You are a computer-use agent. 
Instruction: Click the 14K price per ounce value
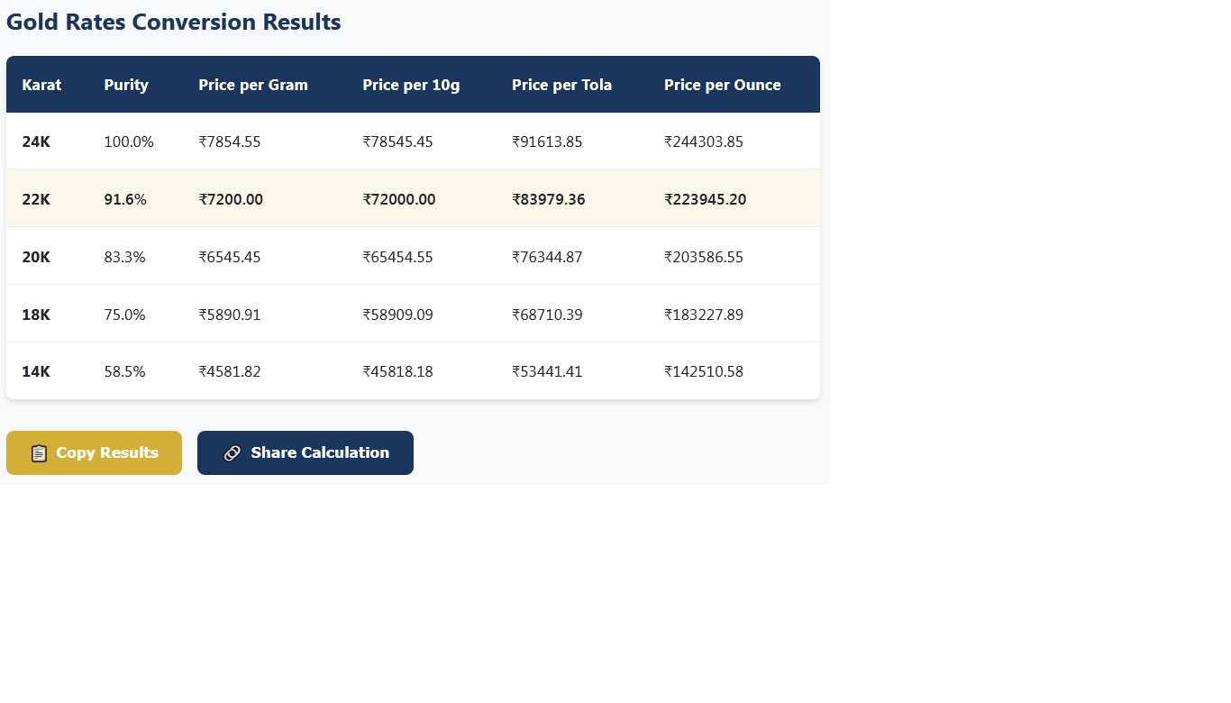(704, 371)
